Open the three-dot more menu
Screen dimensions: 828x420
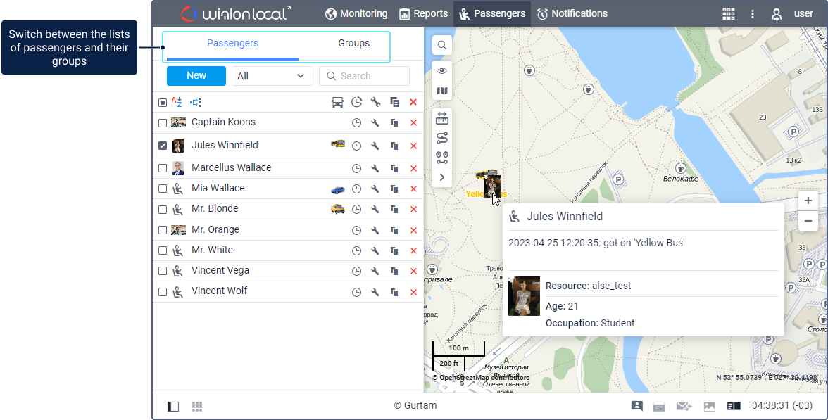coord(753,14)
